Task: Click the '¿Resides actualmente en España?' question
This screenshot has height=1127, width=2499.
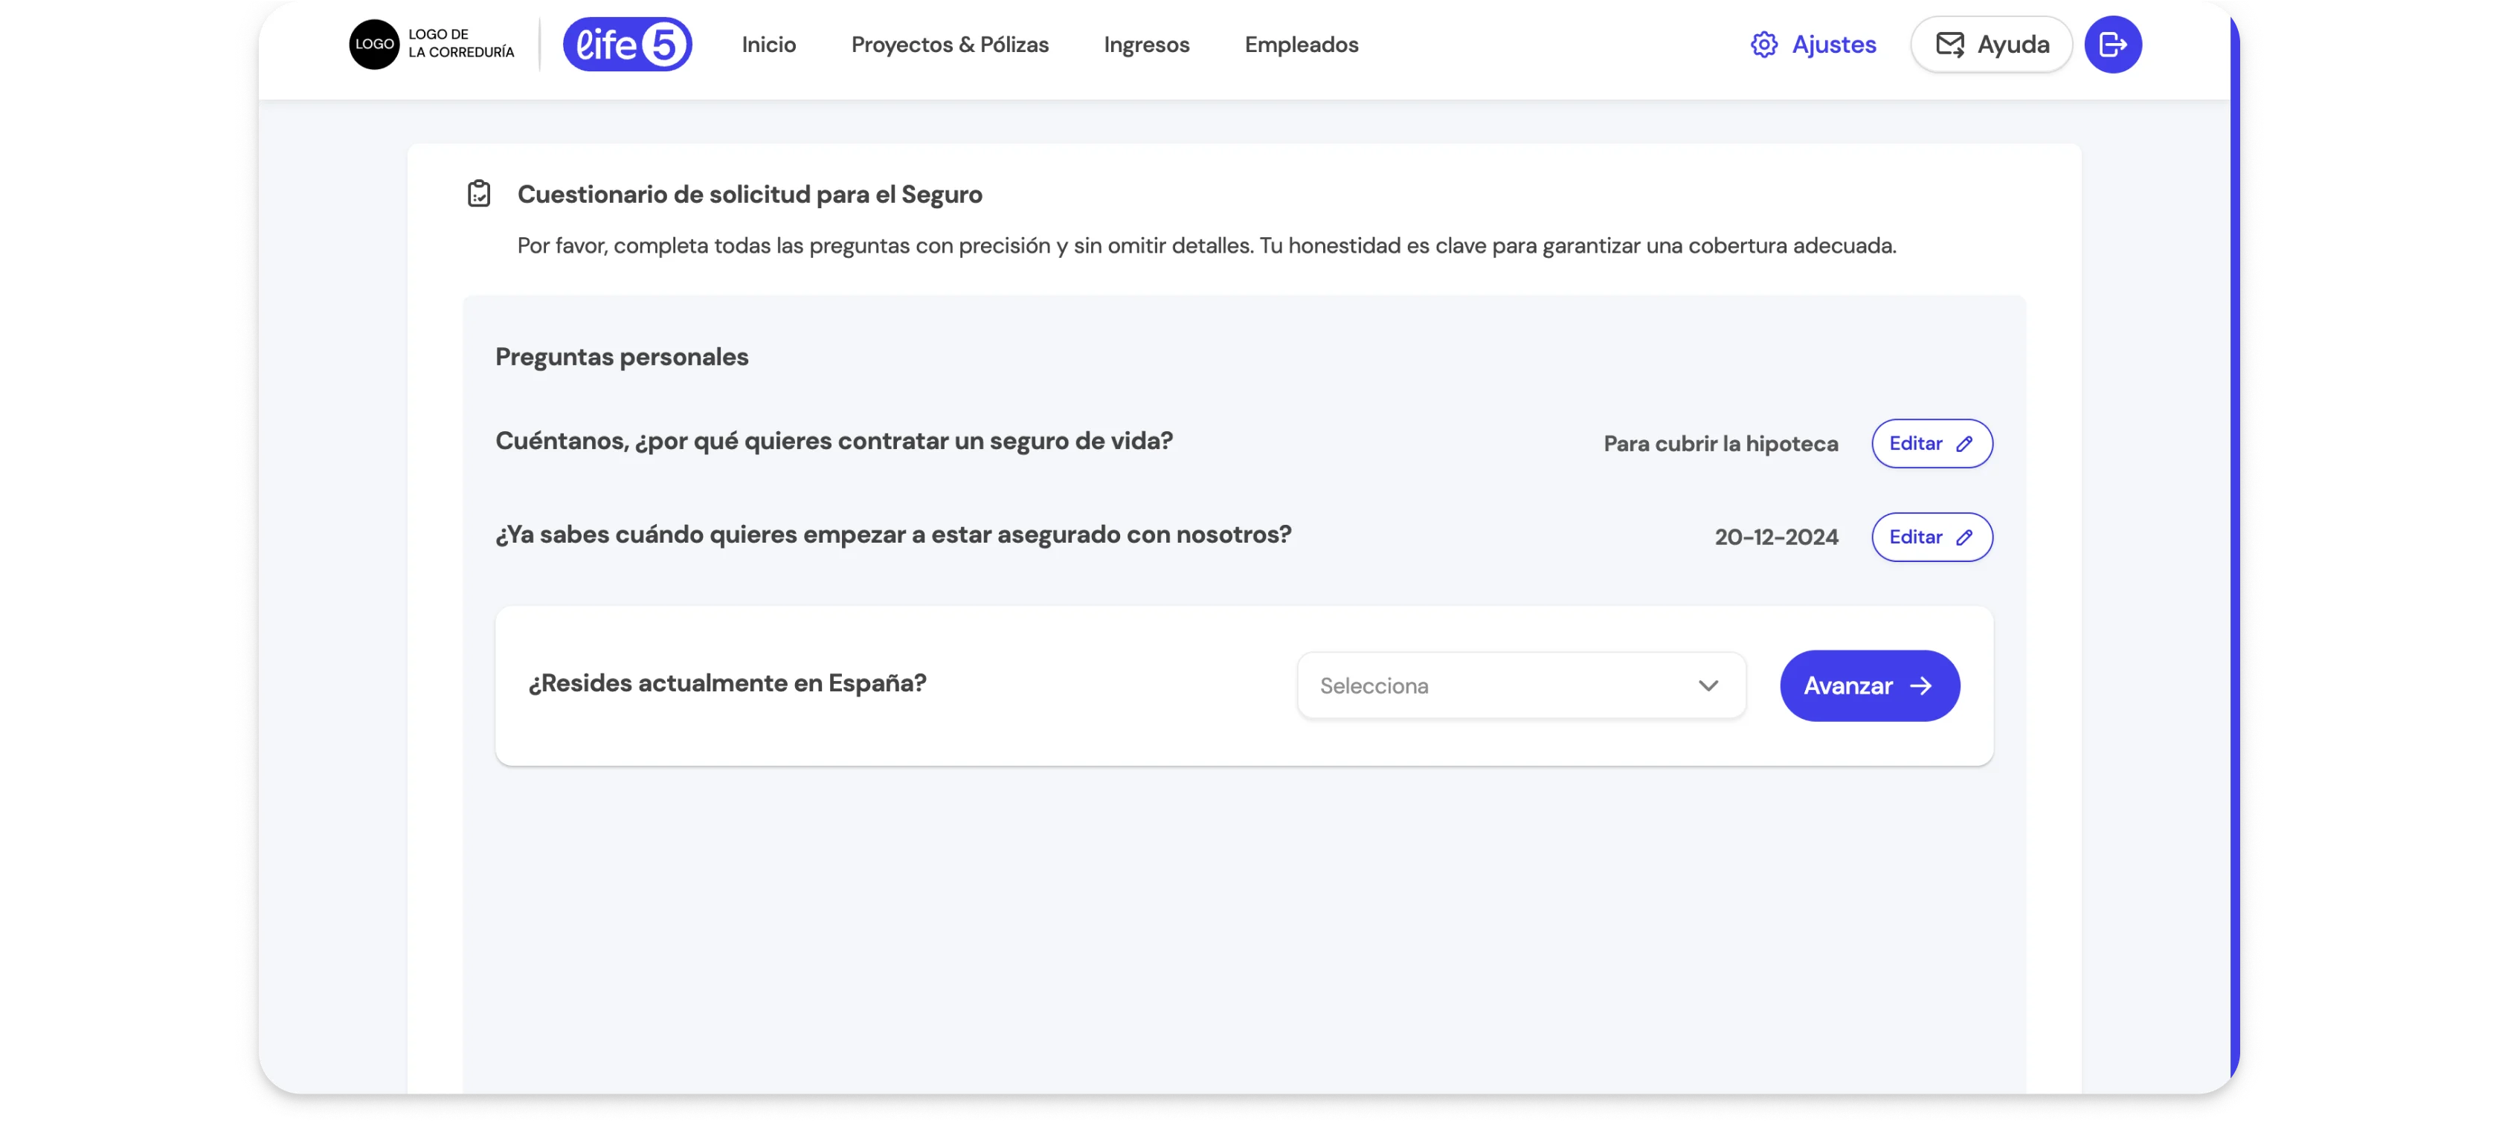Action: [727, 682]
